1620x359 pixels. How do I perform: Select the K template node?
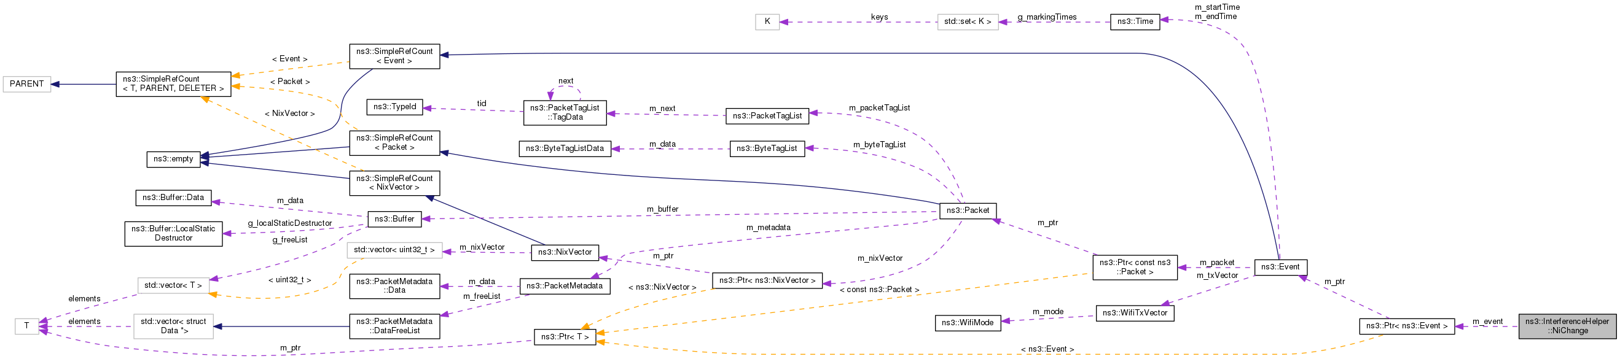767,22
